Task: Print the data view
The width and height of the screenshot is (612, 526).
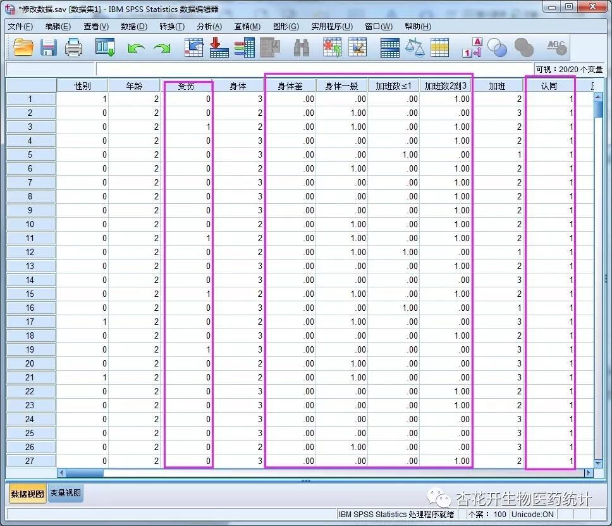Action: 74,47
